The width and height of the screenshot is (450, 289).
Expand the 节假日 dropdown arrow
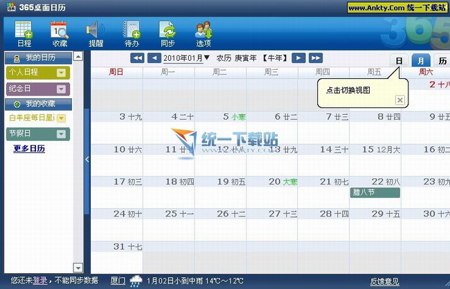(x=62, y=133)
